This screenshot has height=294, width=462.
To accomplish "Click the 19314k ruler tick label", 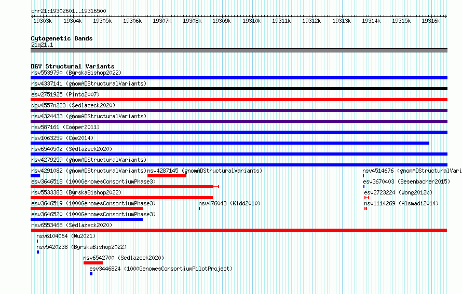I will pos(371,21).
